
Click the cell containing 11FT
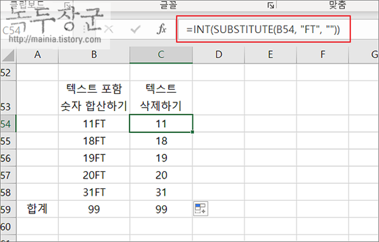coord(94,124)
